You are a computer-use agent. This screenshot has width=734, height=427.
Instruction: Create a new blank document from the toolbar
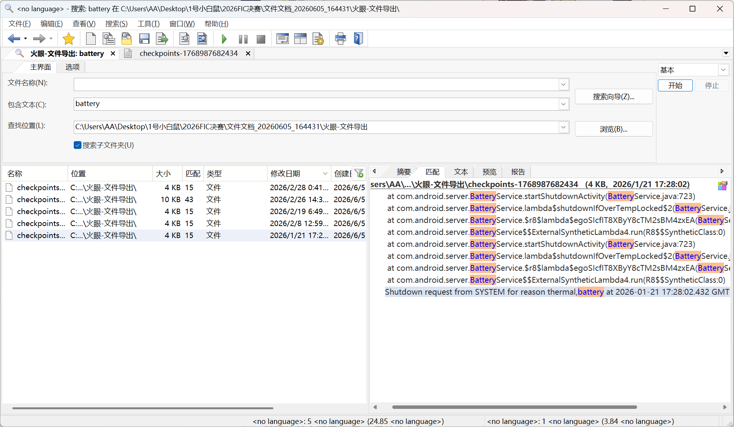[x=91, y=39]
